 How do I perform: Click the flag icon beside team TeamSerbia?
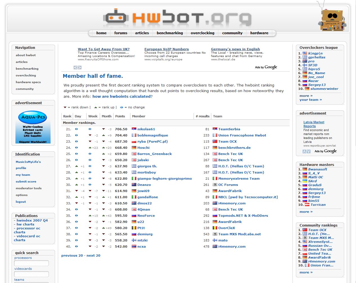click(x=215, y=129)
